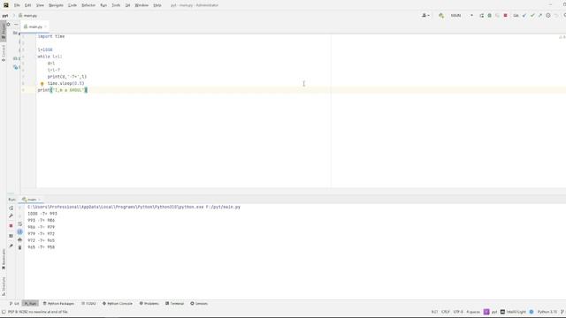The image size is (566, 318).
Task: Click the Git update project arrow icon
Action: [x=524, y=16]
